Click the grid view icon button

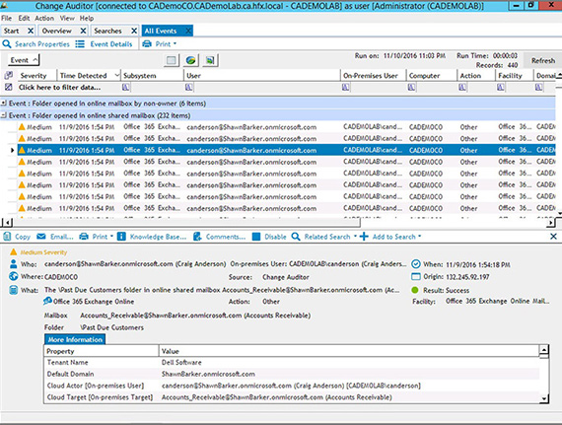[172, 60]
